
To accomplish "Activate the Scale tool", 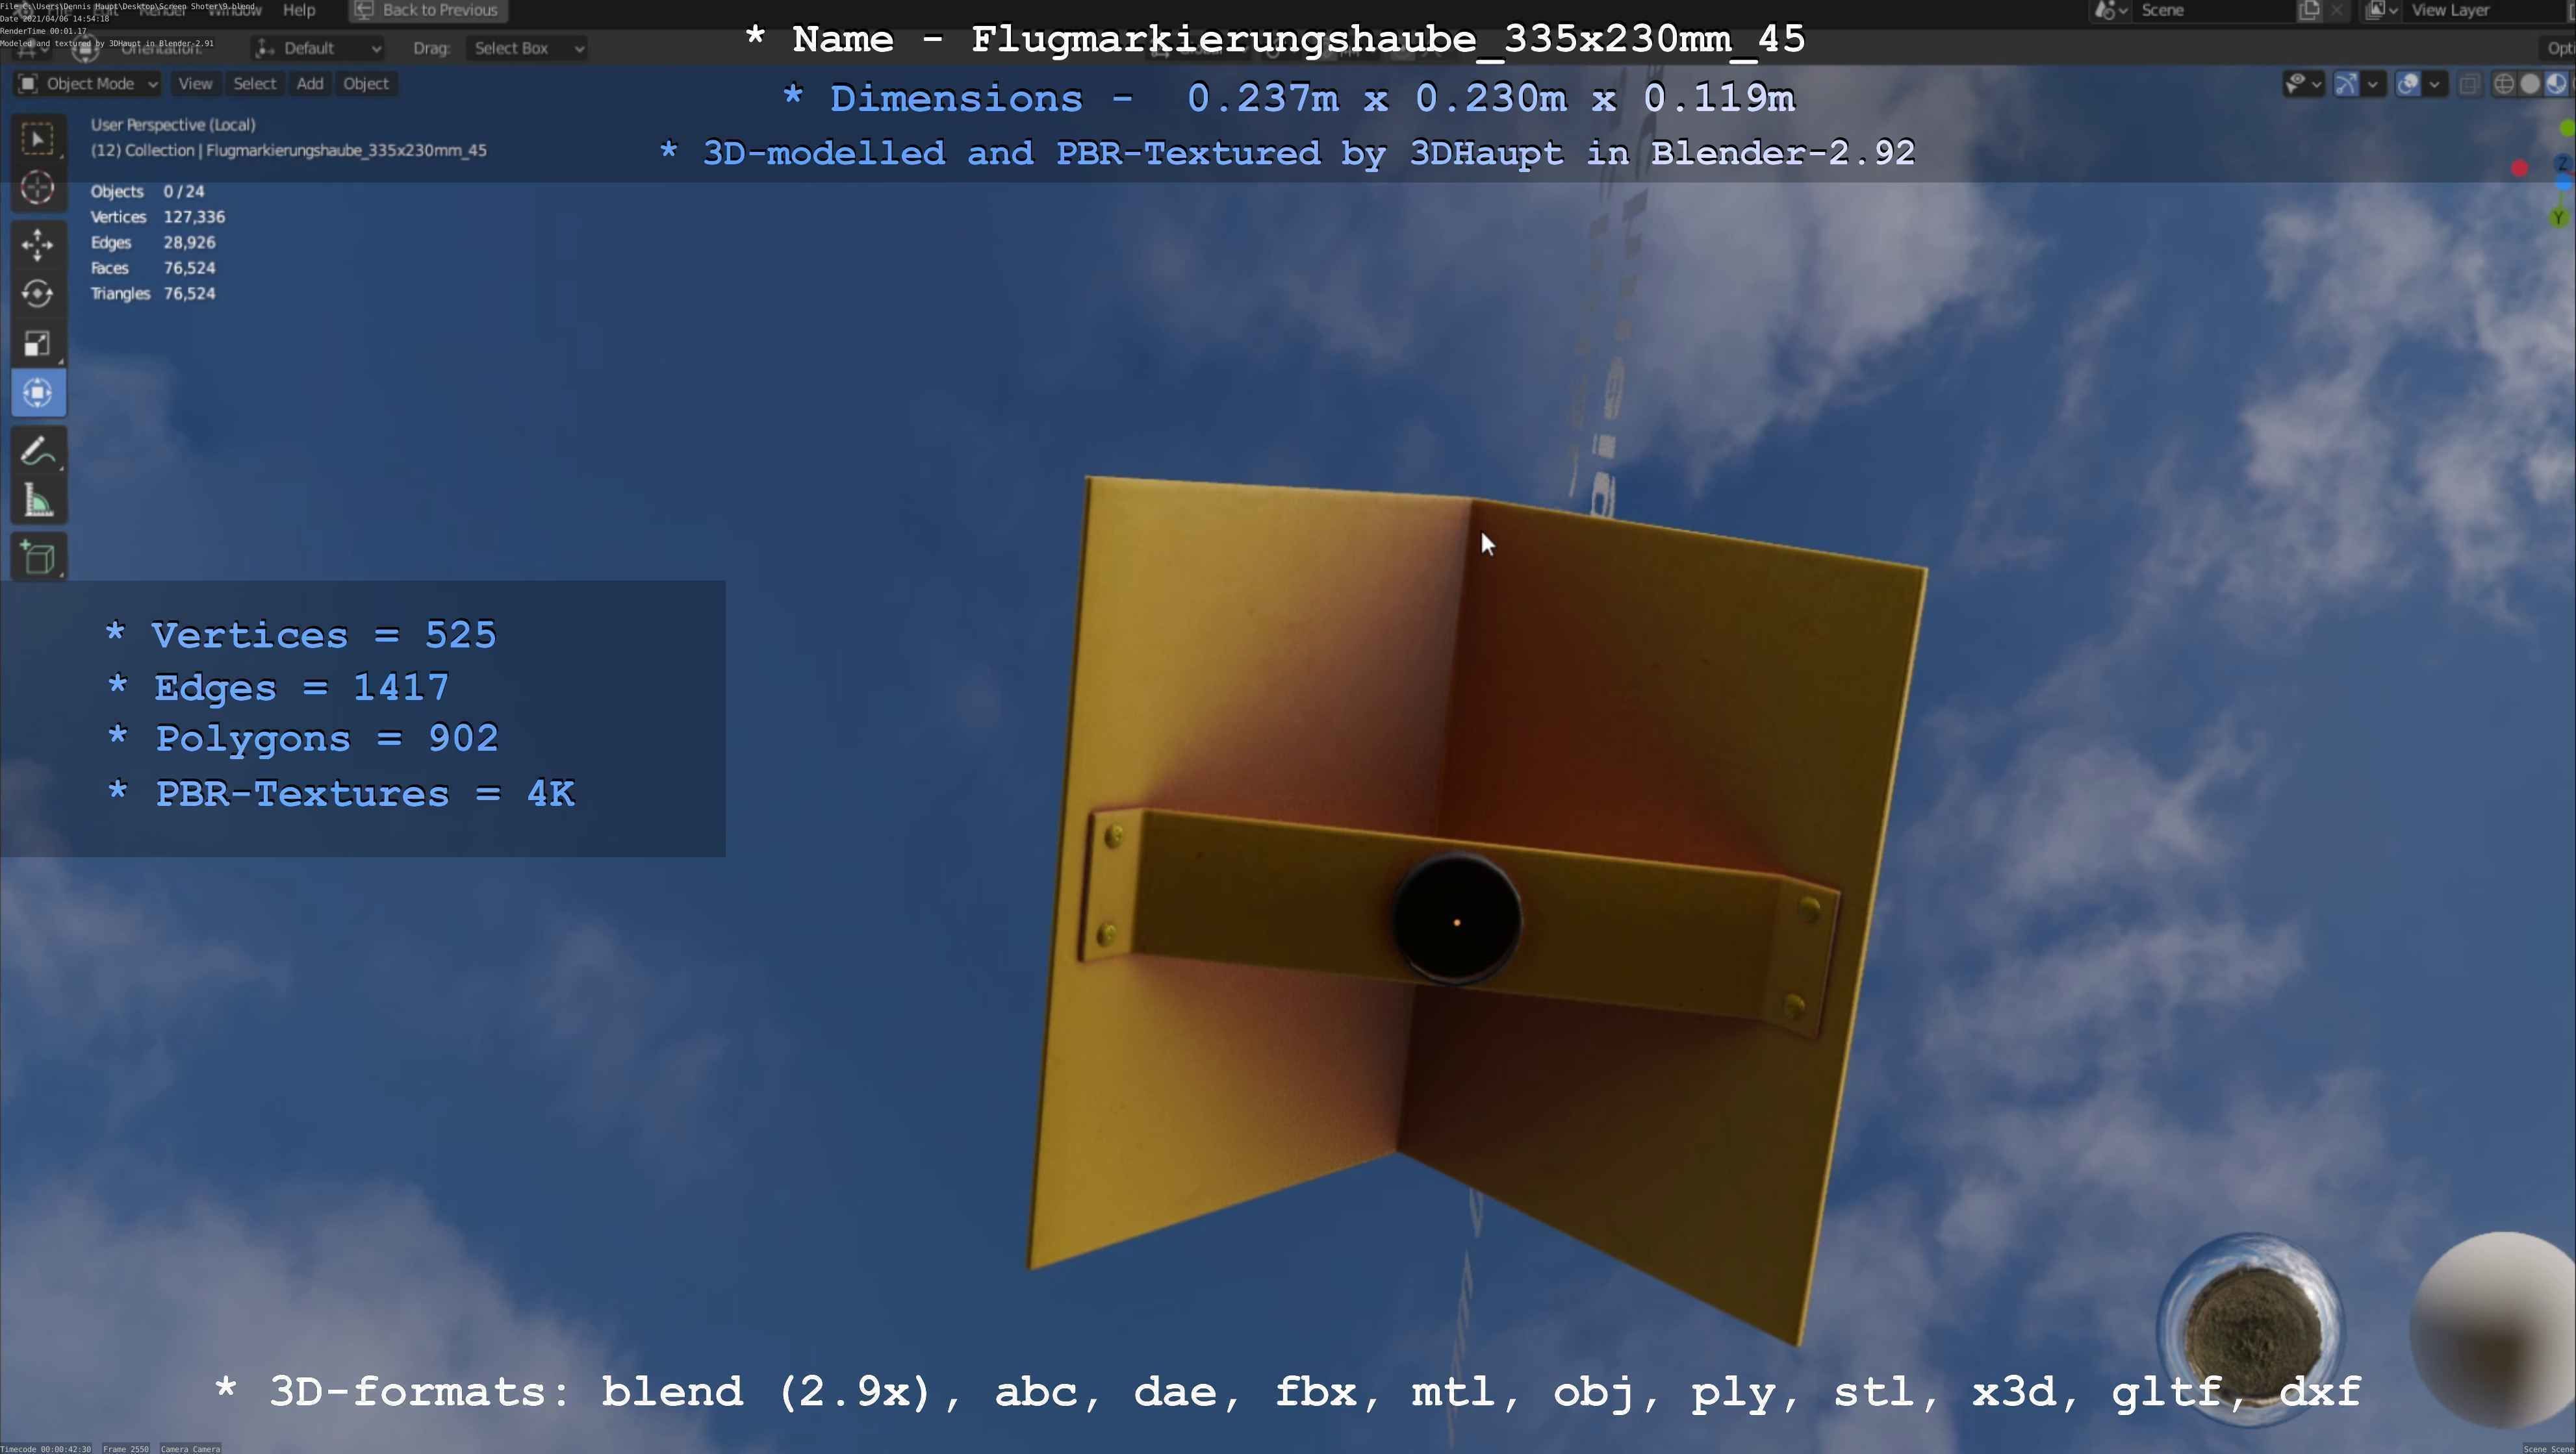I will pyautogui.click(x=37, y=344).
